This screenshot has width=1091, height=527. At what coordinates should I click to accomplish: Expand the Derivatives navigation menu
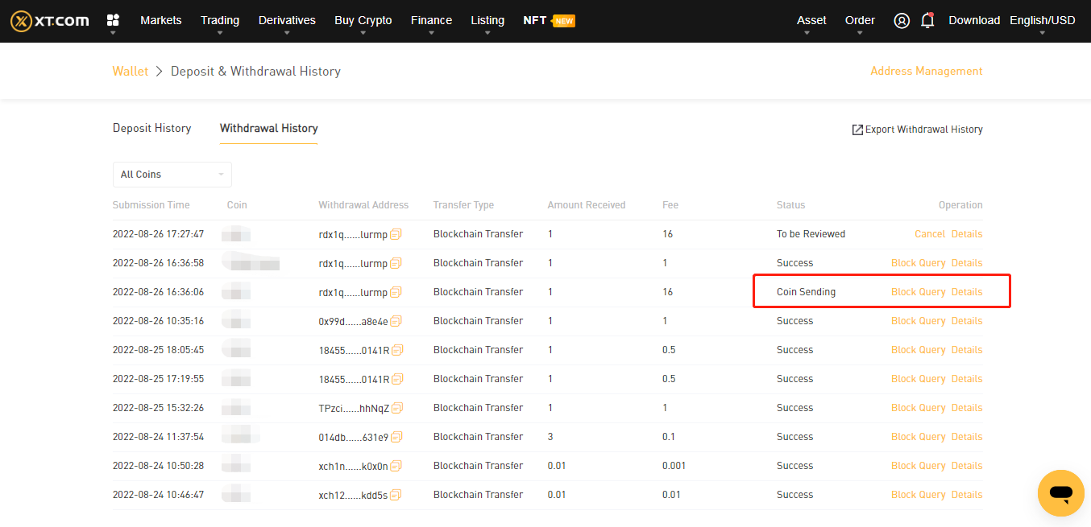click(287, 21)
